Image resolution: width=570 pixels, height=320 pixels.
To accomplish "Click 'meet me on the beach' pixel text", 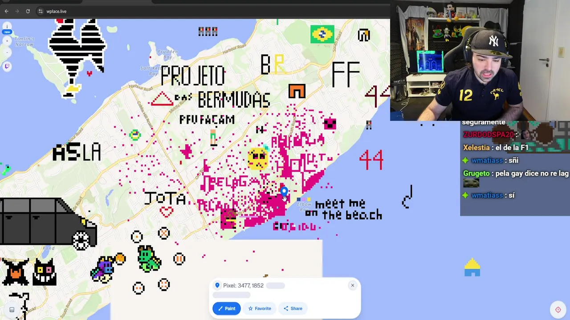I will (343, 209).
